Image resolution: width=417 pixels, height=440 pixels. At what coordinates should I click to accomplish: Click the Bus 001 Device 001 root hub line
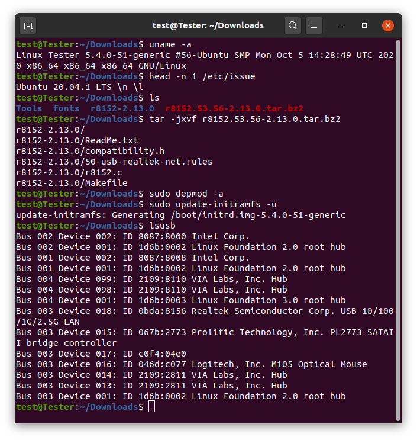pyautogui.click(x=181, y=268)
